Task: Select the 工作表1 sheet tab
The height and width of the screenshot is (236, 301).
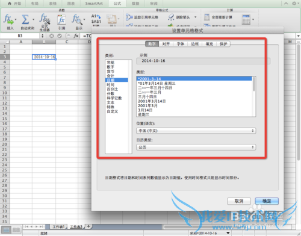Action: coord(58,227)
